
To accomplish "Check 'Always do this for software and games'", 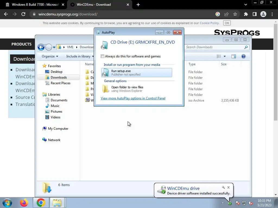I will click(x=102, y=56).
